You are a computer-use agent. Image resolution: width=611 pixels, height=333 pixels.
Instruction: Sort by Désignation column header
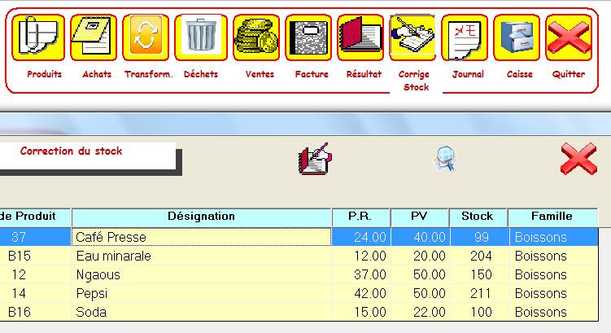coord(202,217)
